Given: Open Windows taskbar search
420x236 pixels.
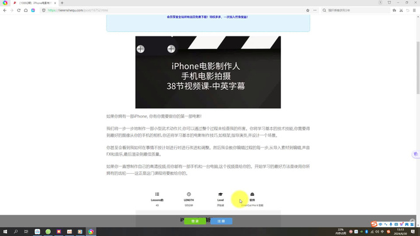Looking at the screenshot, I should 16,232.
